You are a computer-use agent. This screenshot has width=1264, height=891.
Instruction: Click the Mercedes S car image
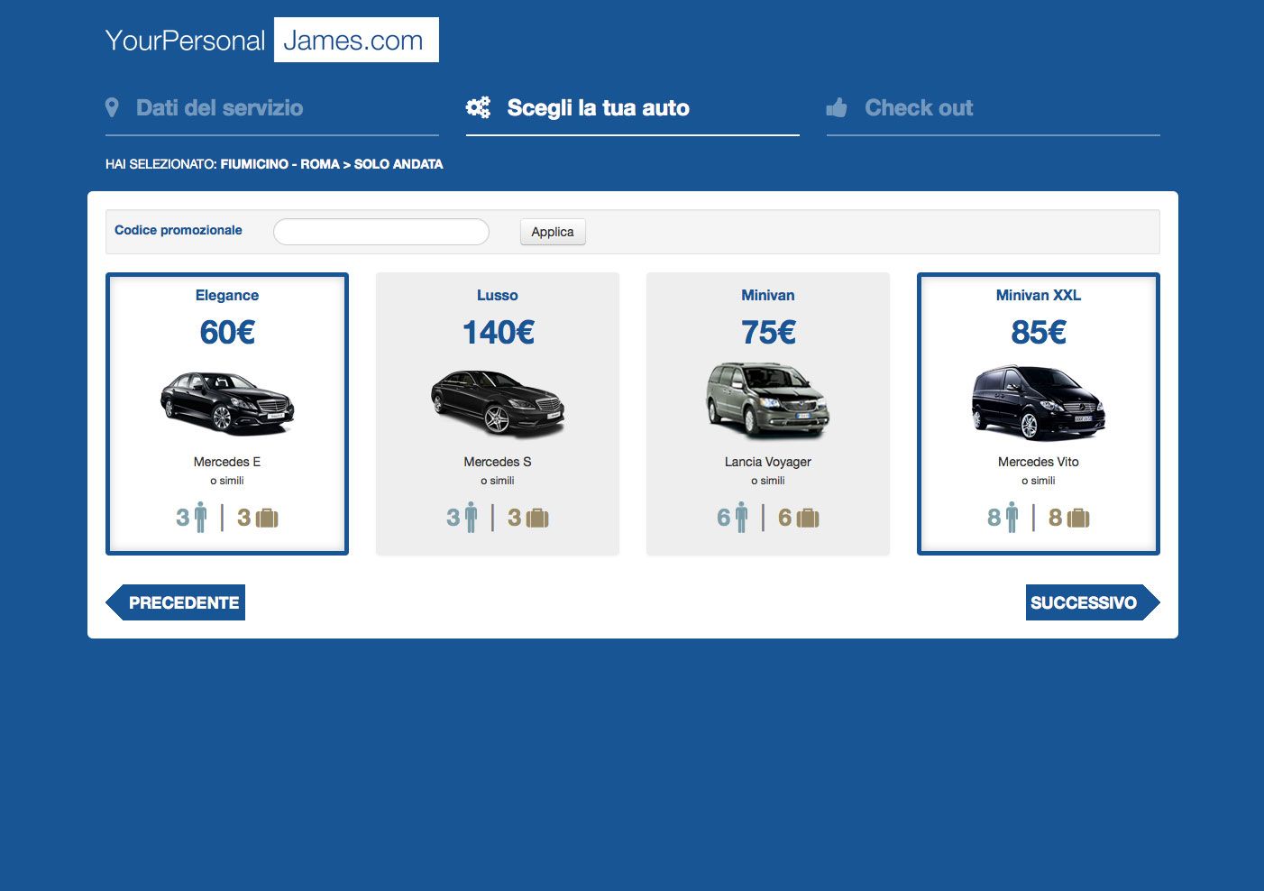pyautogui.click(x=498, y=402)
